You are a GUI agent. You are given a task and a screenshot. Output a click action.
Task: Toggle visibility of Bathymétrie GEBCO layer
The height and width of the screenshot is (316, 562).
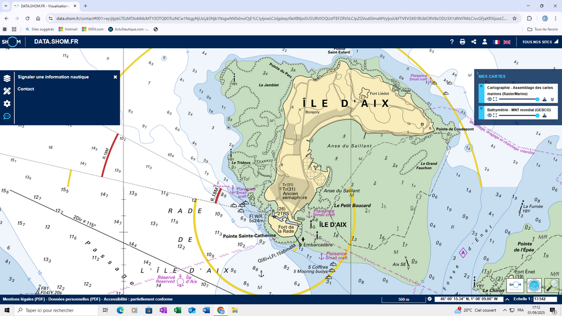[490, 115]
